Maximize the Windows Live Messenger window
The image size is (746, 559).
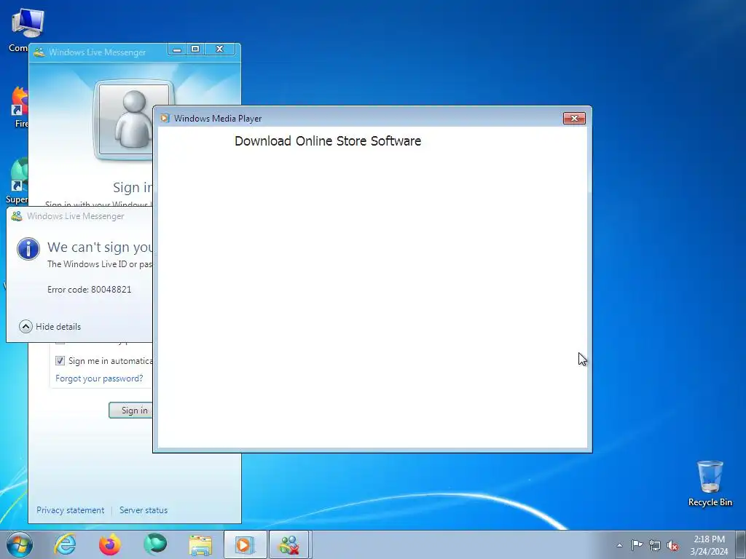click(x=195, y=49)
